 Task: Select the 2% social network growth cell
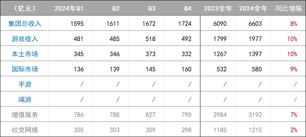coord(294,130)
